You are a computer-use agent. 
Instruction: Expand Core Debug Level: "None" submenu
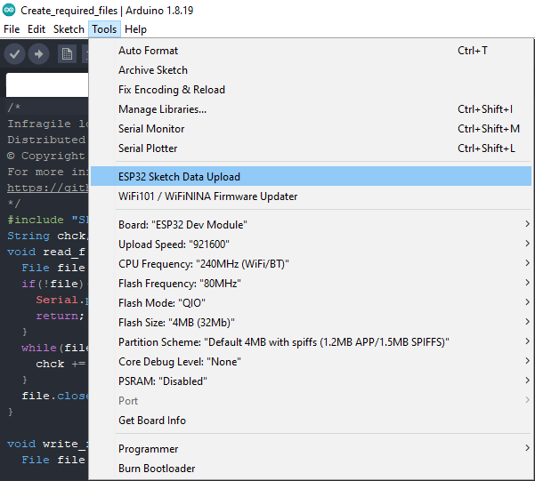311,362
